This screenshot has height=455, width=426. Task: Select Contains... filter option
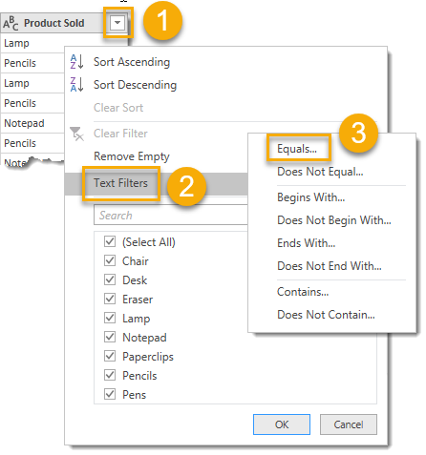303,292
